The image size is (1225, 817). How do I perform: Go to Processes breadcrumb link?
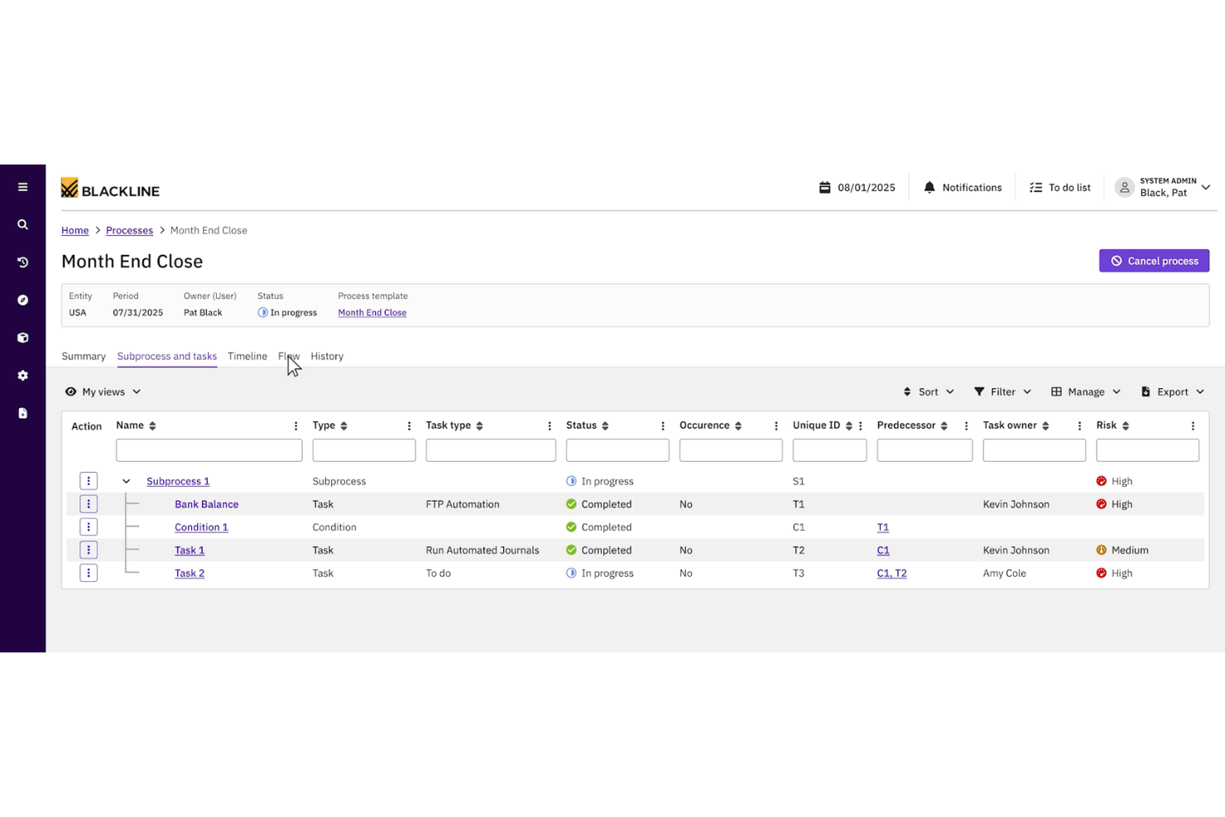pos(129,230)
